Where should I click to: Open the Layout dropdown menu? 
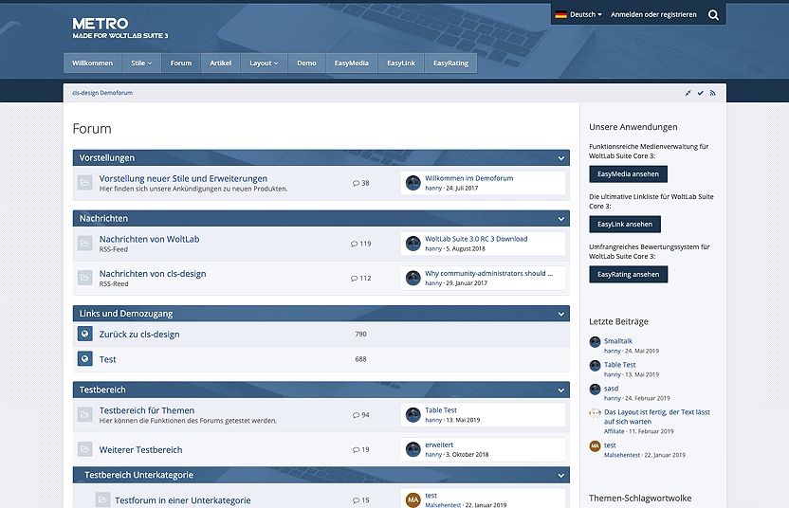pos(264,63)
